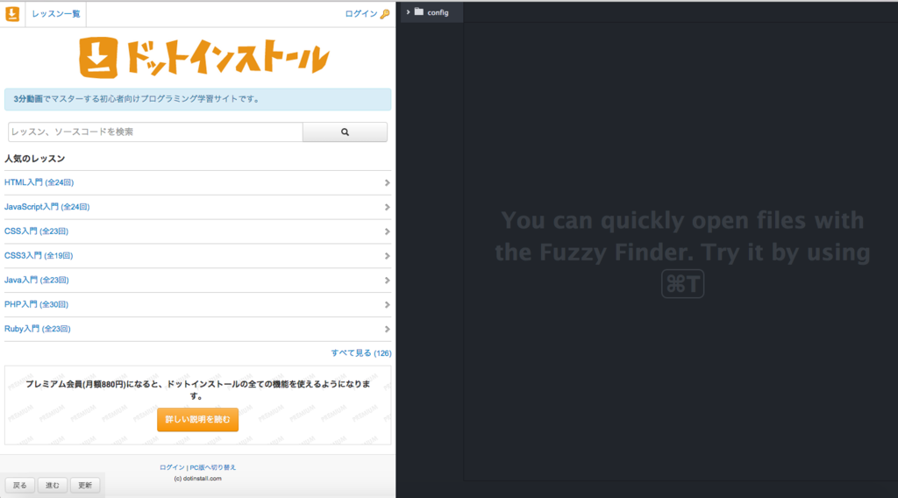Open HTML入門 (全24回) lesson
The width and height of the screenshot is (898, 498).
39,182
